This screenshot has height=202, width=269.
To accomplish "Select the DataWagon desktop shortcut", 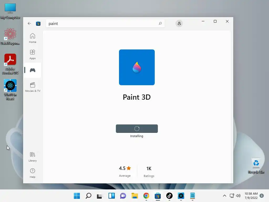I will 10,36.
